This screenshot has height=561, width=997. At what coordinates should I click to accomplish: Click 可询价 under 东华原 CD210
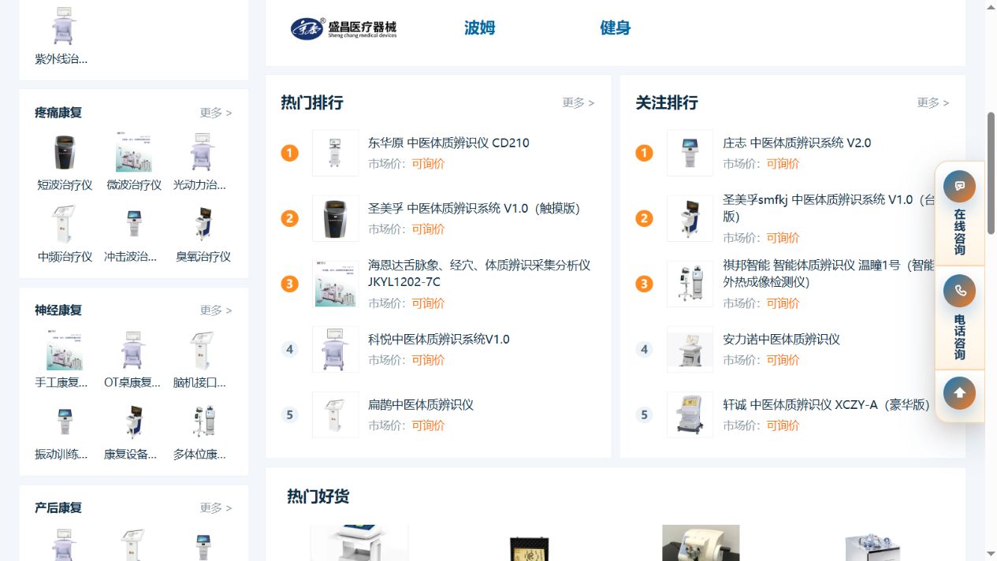point(428,163)
